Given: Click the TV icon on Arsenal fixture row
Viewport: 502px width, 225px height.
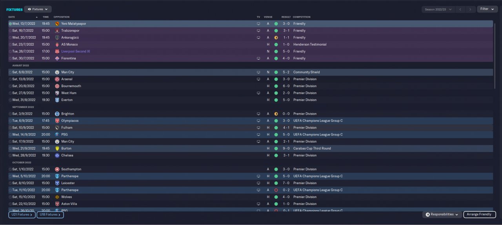Looking at the screenshot, I should (x=258, y=79).
